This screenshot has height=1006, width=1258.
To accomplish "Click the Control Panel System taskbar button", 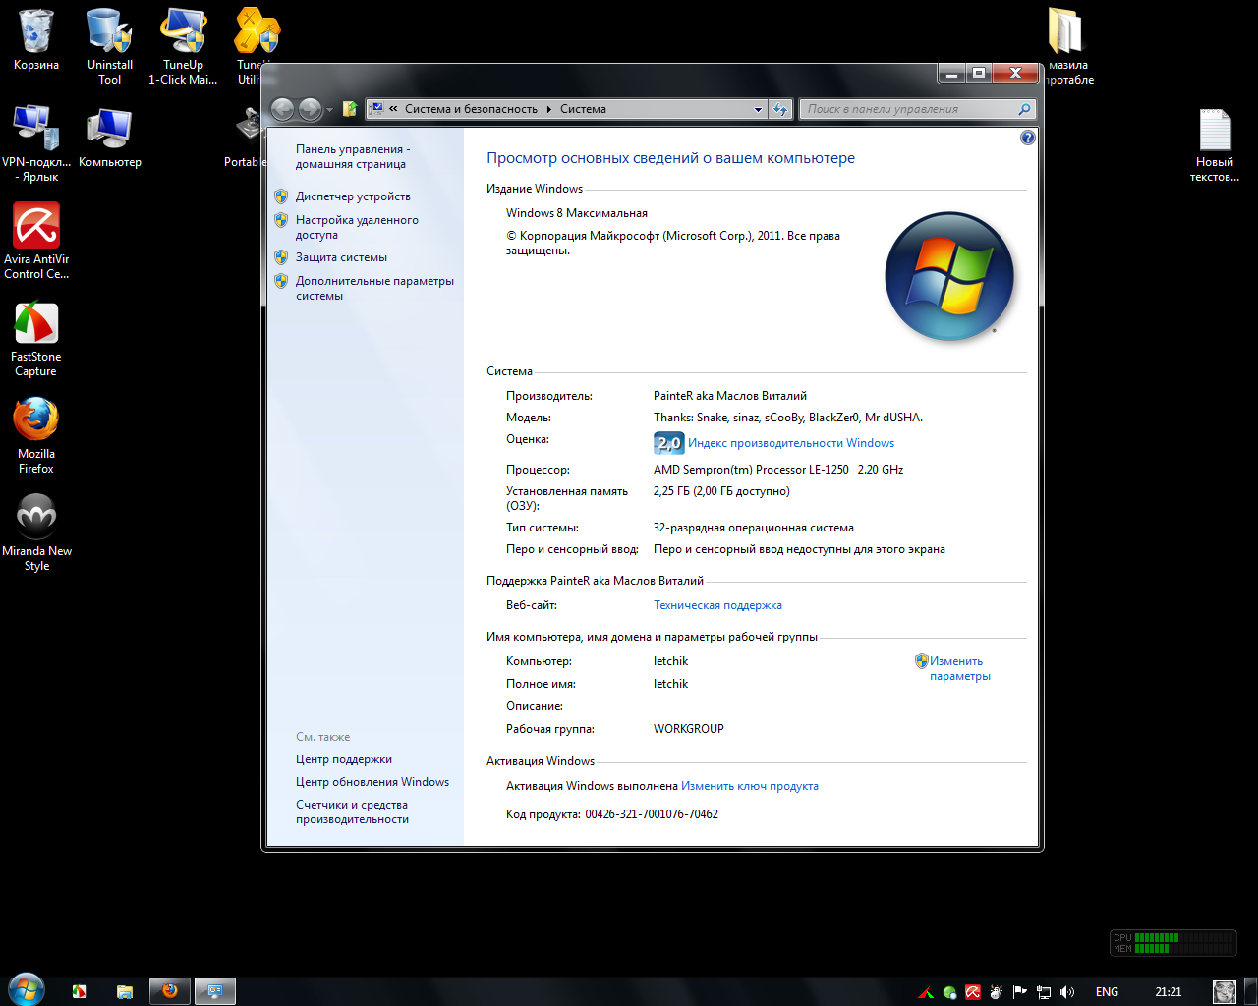I will [x=214, y=991].
